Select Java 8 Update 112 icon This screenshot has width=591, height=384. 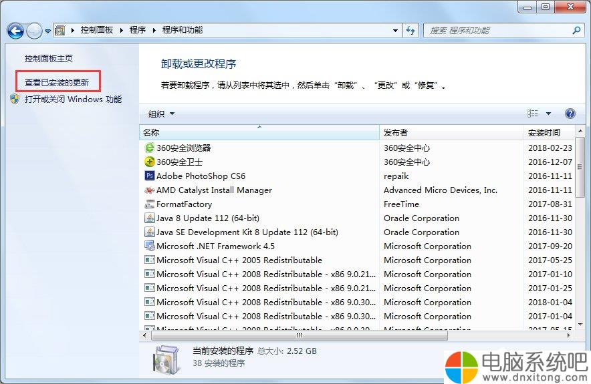[150, 218]
